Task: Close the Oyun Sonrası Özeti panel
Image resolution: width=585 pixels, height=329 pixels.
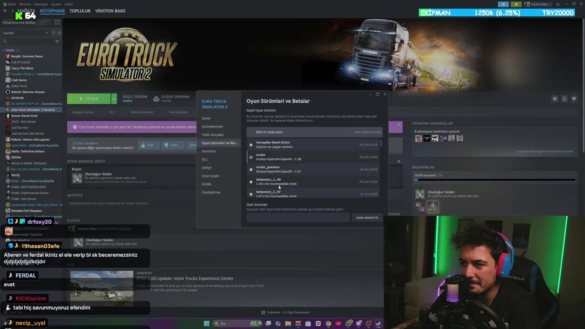Action: (399, 161)
